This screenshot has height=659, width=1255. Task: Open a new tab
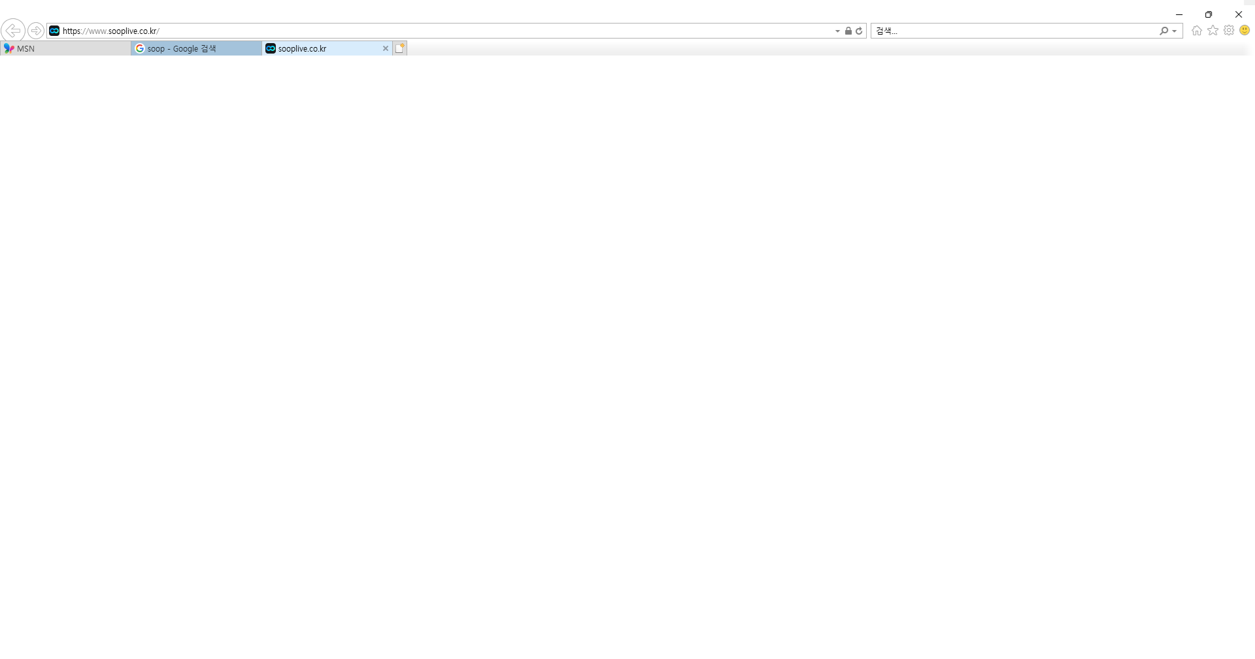400,48
